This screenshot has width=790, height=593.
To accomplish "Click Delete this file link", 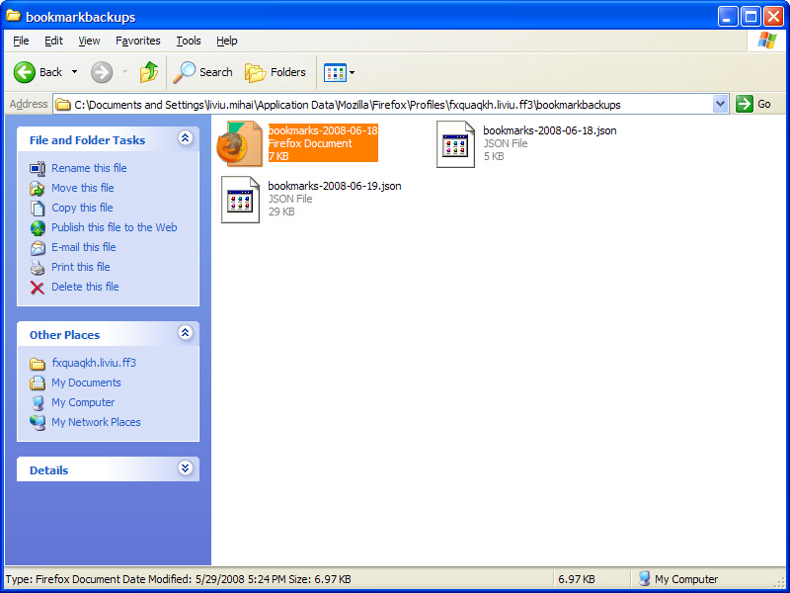I will [x=85, y=287].
